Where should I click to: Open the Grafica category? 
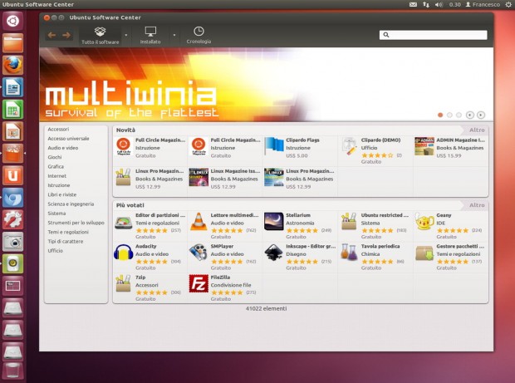click(x=56, y=166)
